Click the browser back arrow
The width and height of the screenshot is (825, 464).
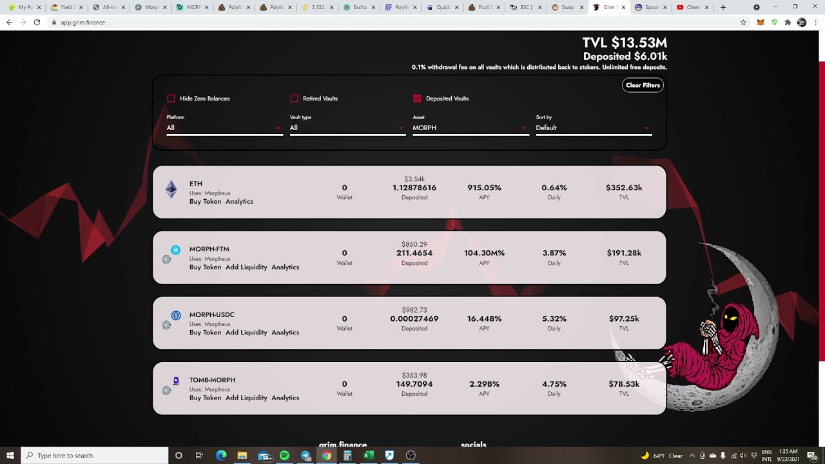[x=9, y=22]
